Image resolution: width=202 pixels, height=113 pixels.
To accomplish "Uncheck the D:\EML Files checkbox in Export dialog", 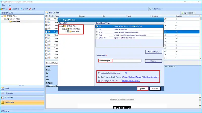I will pos(63,26).
